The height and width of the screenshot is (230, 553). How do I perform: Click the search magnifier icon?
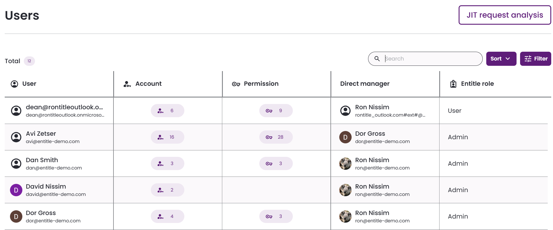pos(377,59)
